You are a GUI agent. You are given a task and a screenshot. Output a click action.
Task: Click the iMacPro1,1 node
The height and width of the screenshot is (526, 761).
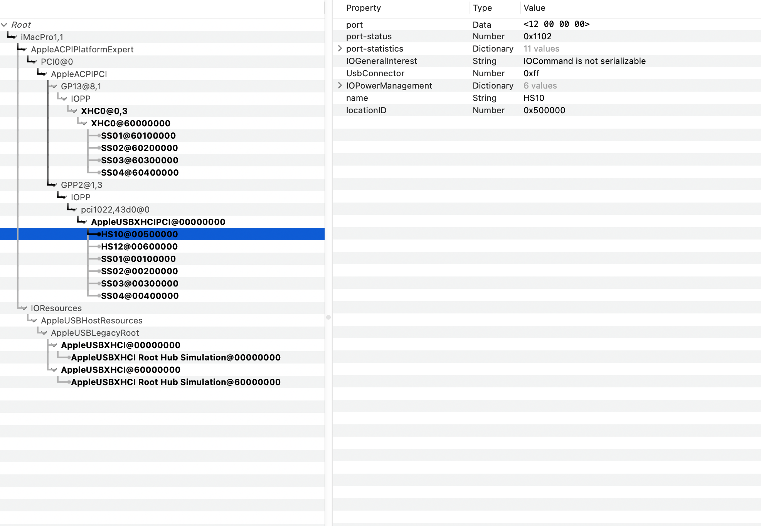(42, 37)
